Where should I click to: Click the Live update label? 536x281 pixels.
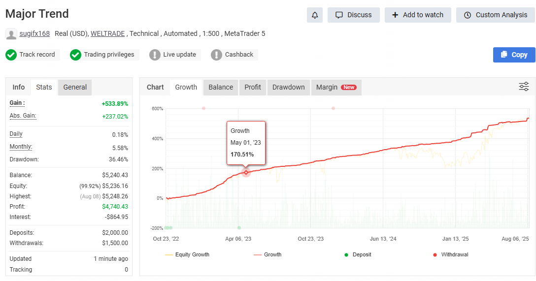179,55
